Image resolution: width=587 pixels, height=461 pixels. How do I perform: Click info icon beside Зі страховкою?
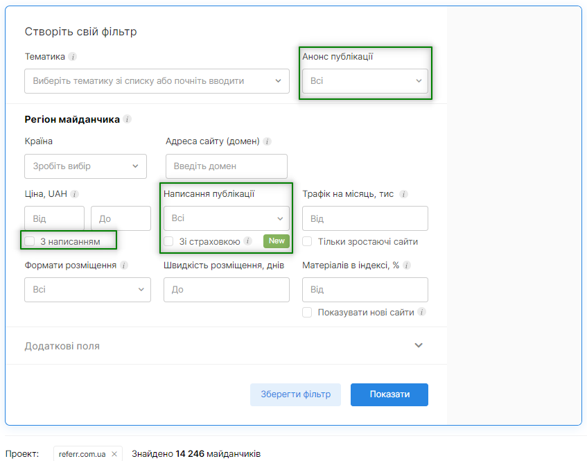click(x=247, y=241)
